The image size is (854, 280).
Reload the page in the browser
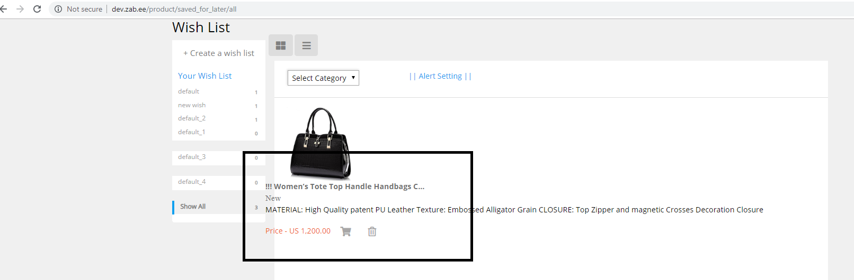[x=37, y=9]
